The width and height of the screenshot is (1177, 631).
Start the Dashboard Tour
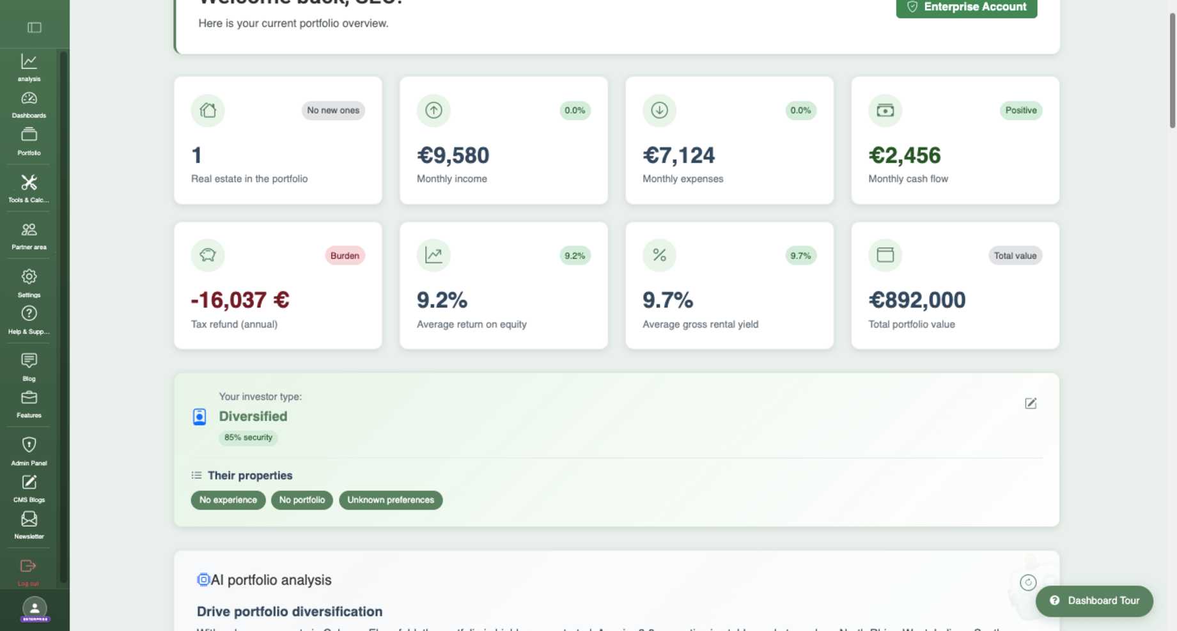pyautogui.click(x=1094, y=600)
